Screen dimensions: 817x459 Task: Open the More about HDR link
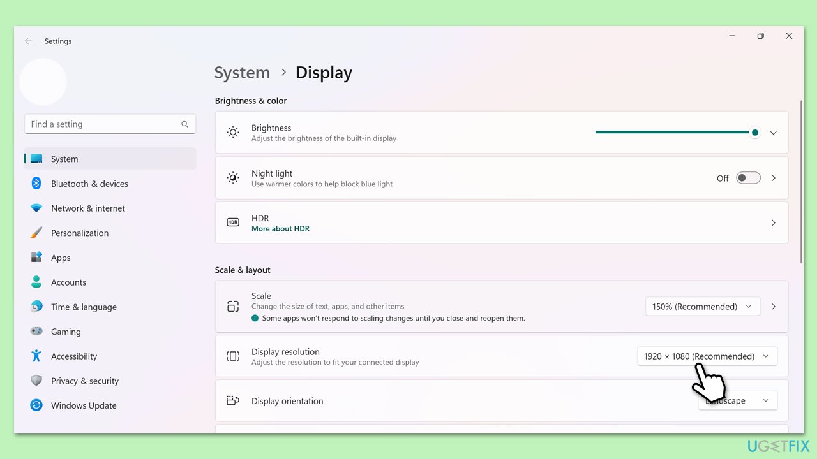[x=280, y=229]
